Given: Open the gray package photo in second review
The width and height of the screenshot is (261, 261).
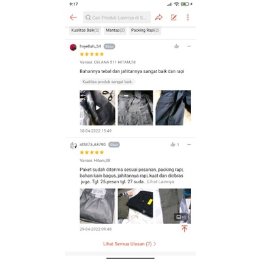Looking at the screenshot, I should tap(97, 206).
